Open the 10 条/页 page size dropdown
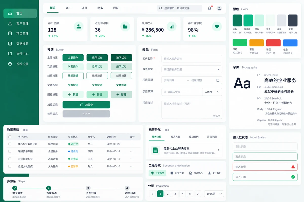Image resolution: width=304 pixels, height=202 pixels. [x=214, y=194]
